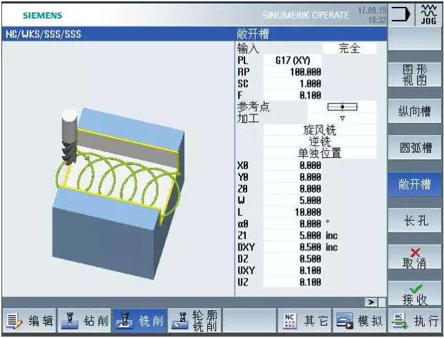Change the 旋风铣 machining strategy field
This screenshot has height=338, width=444.
320,130
